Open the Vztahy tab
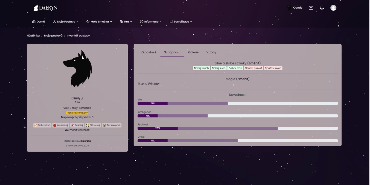 click(x=211, y=52)
